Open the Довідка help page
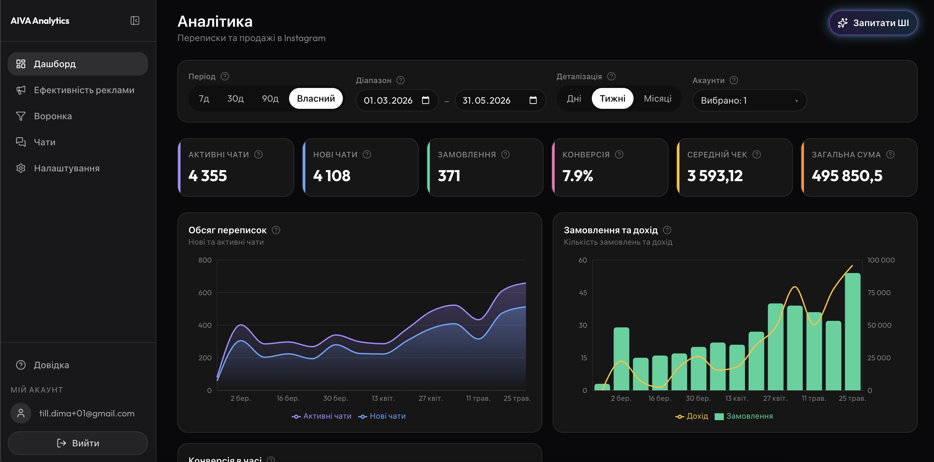Screen dimensions: 934x462 coord(78,365)
